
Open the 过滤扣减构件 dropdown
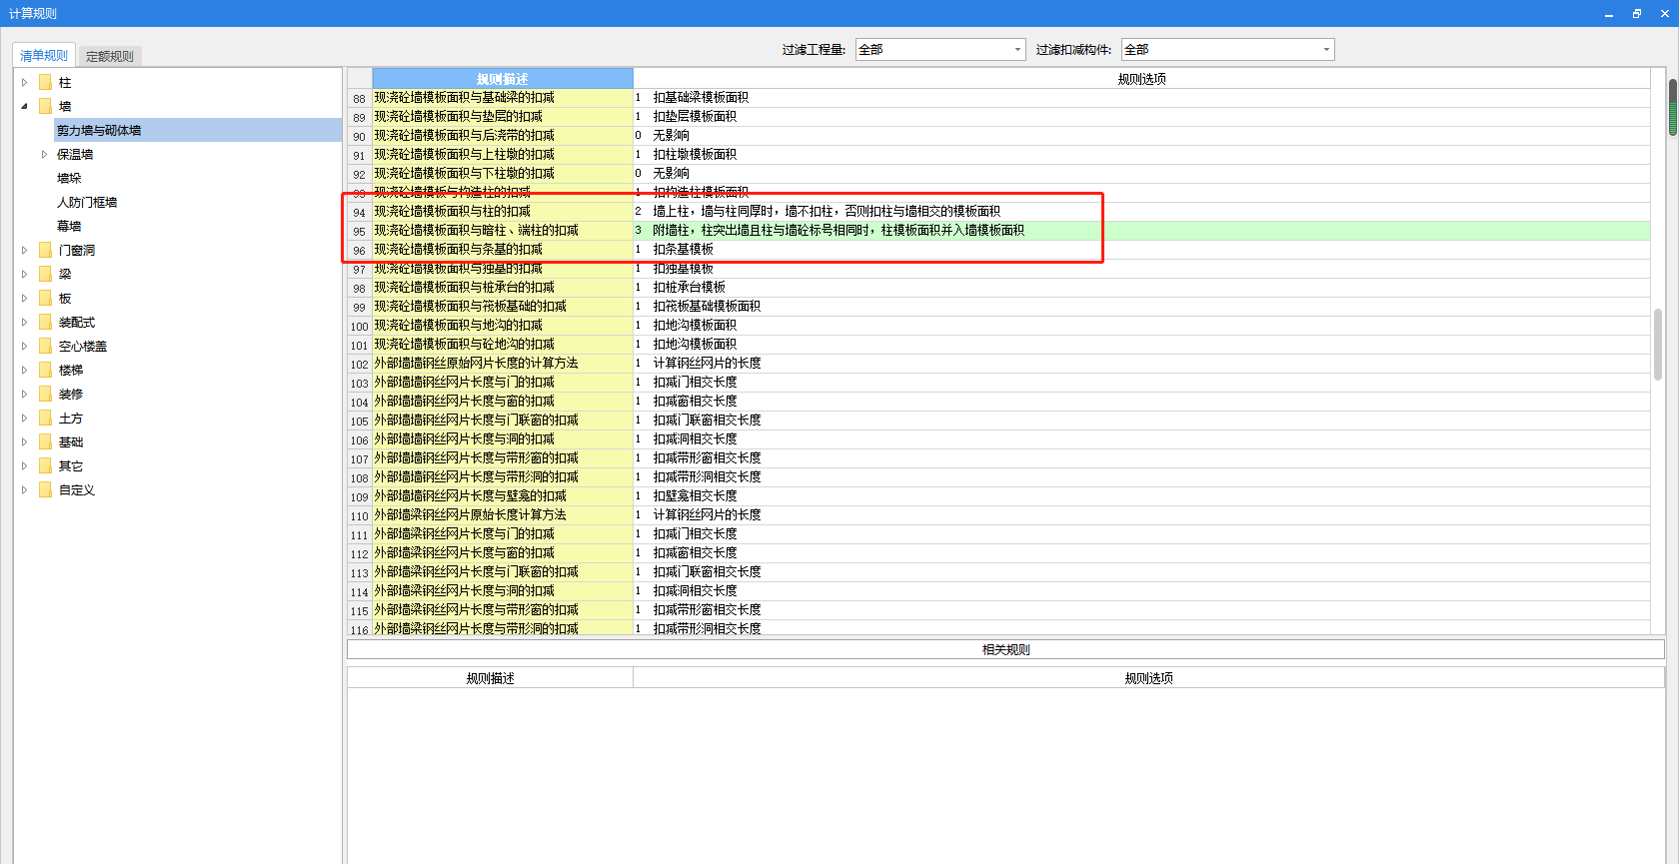[x=1326, y=50]
